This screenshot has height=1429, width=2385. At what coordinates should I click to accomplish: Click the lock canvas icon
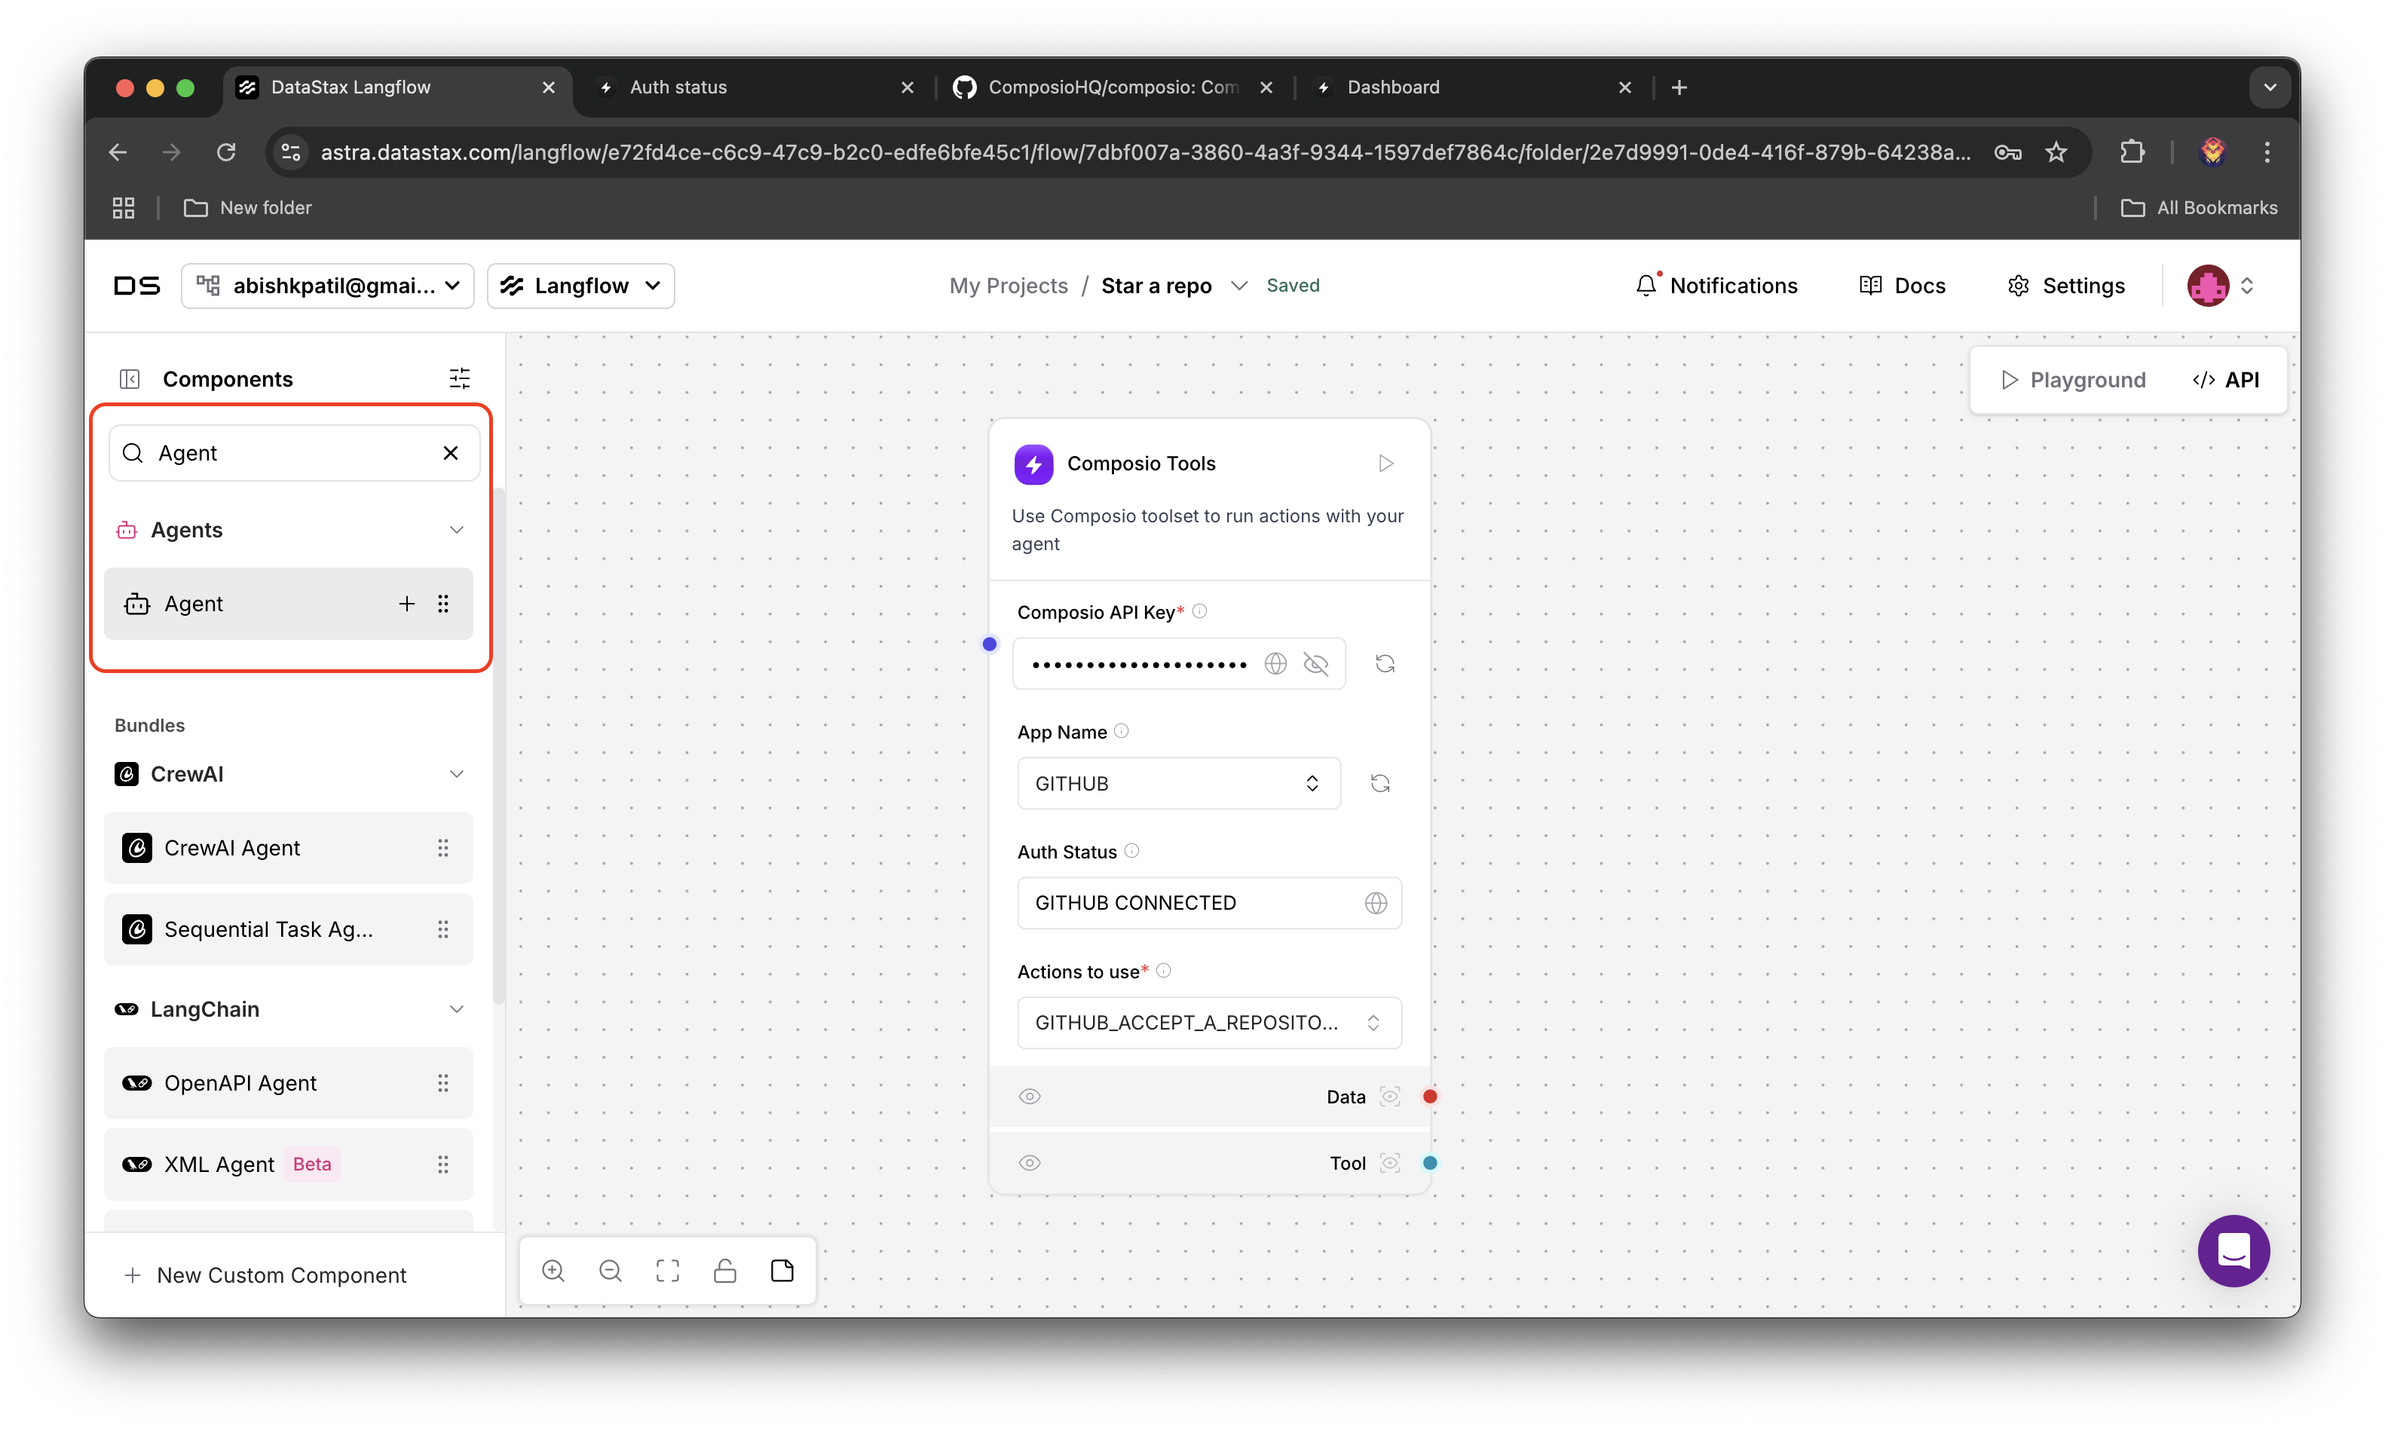(725, 1271)
